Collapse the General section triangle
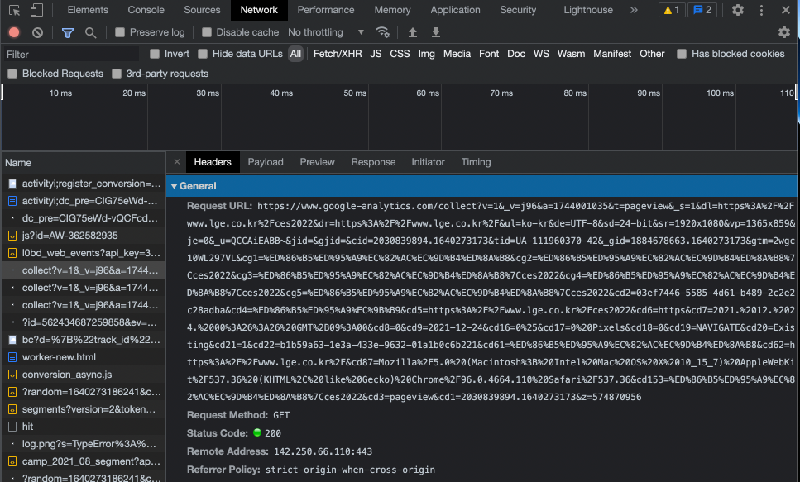 coord(174,186)
